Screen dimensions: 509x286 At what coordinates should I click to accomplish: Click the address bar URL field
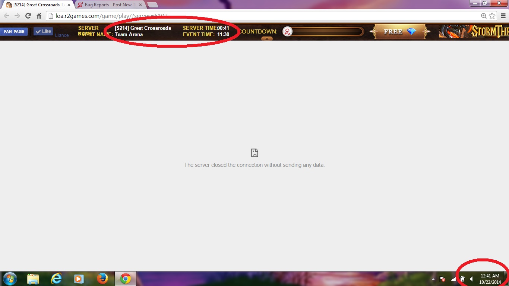tap(261, 16)
